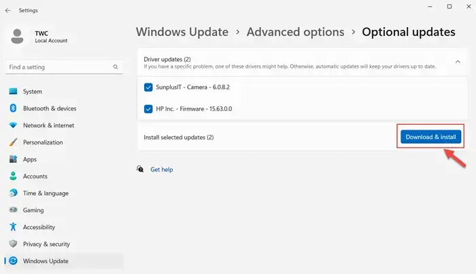Viewport: 476px width, 274px height.
Task: Click the Windows Update sync icon
Action: coord(13,260)
